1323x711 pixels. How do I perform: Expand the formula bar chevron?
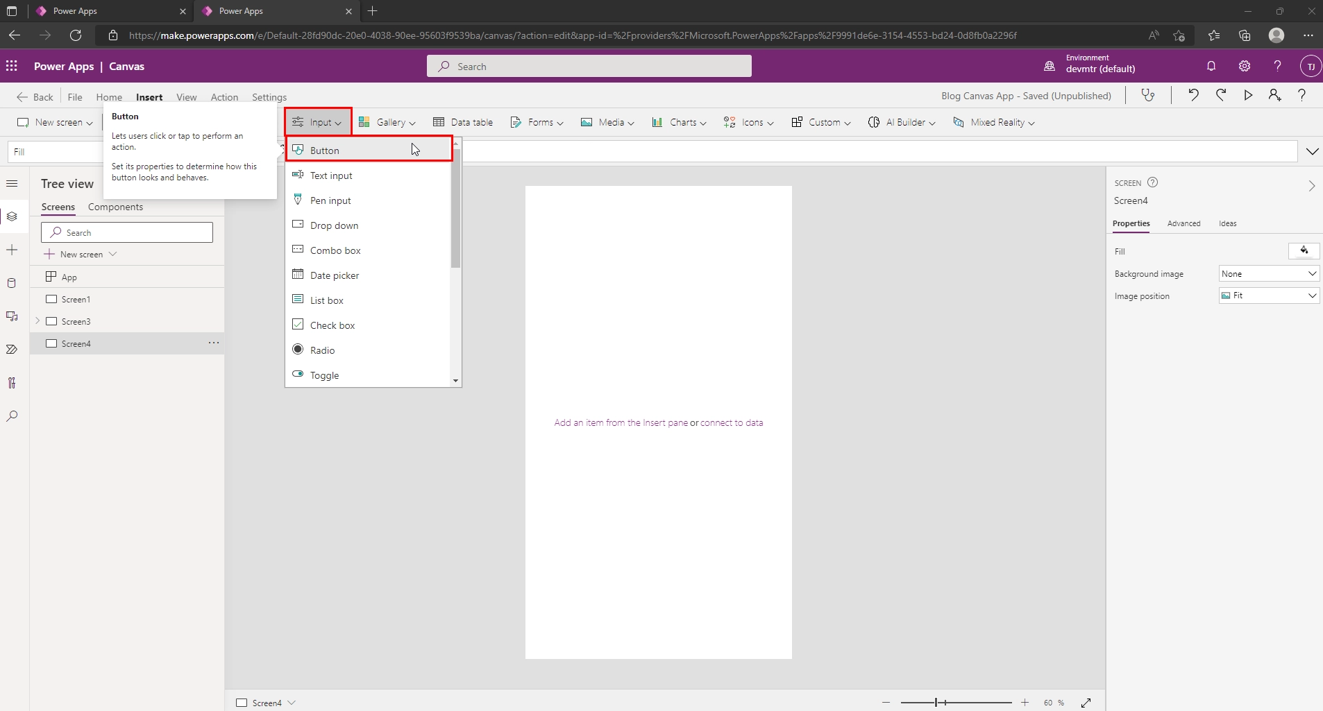click(1312, 151)
